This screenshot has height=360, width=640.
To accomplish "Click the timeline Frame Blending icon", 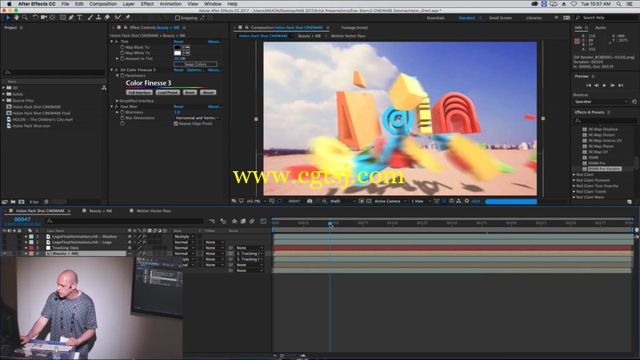I will (x=243, y=222).
